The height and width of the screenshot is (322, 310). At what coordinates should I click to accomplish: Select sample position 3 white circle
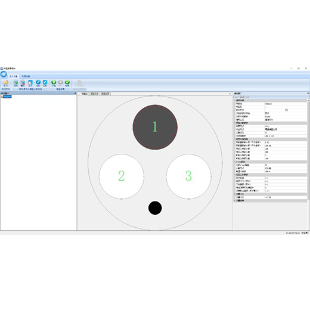pos(188,177)
